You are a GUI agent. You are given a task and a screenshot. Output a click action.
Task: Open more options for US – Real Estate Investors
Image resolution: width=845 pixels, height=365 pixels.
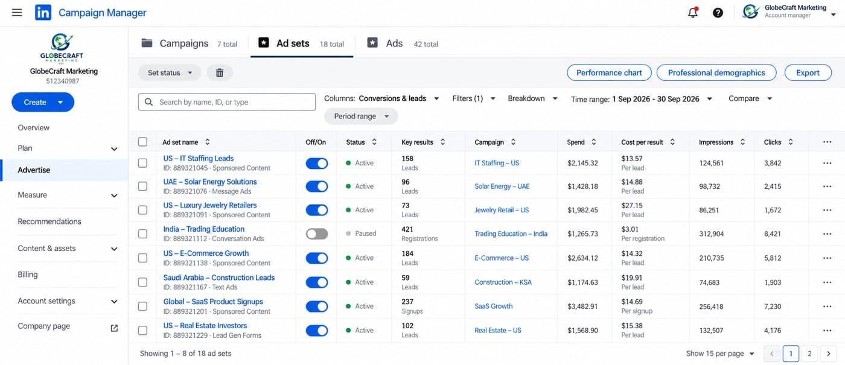coord(827,330)
